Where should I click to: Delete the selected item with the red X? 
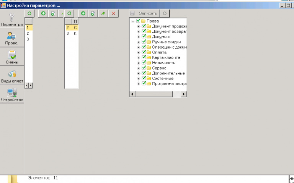113,13
